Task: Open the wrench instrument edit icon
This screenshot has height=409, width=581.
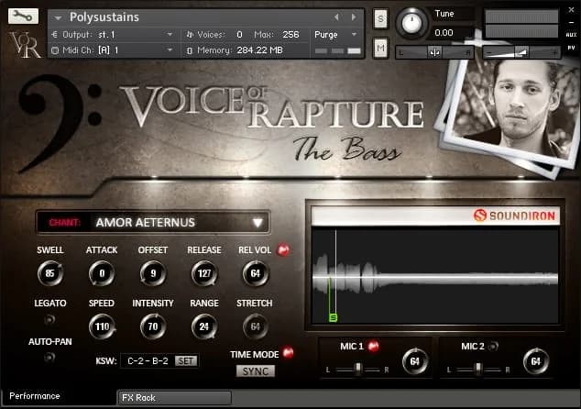Action: tap(23, 16)
